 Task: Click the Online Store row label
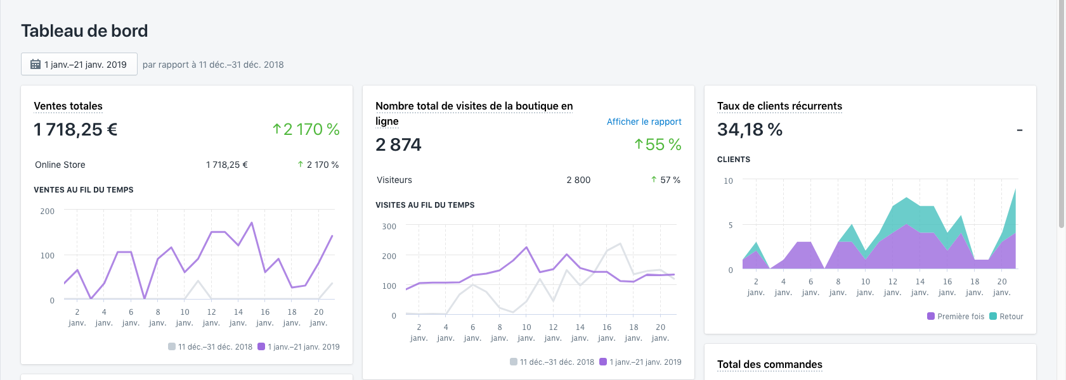pos(60,165)
